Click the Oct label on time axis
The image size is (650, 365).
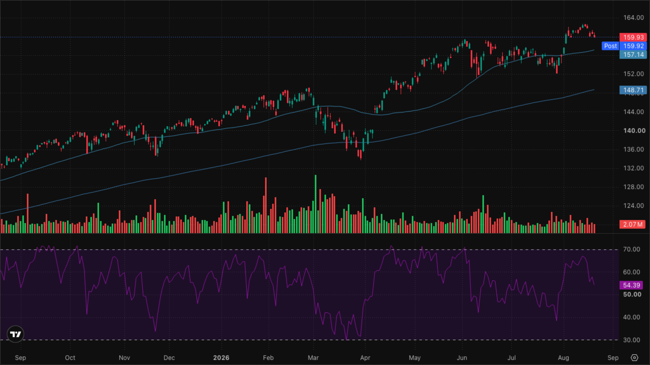tap(70, 358)
